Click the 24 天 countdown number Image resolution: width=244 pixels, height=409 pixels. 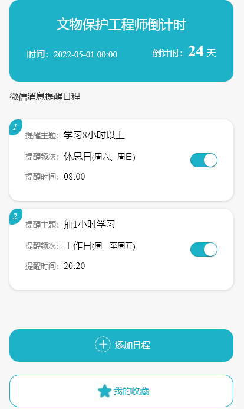pyautogui.click(x=202, y=51)
